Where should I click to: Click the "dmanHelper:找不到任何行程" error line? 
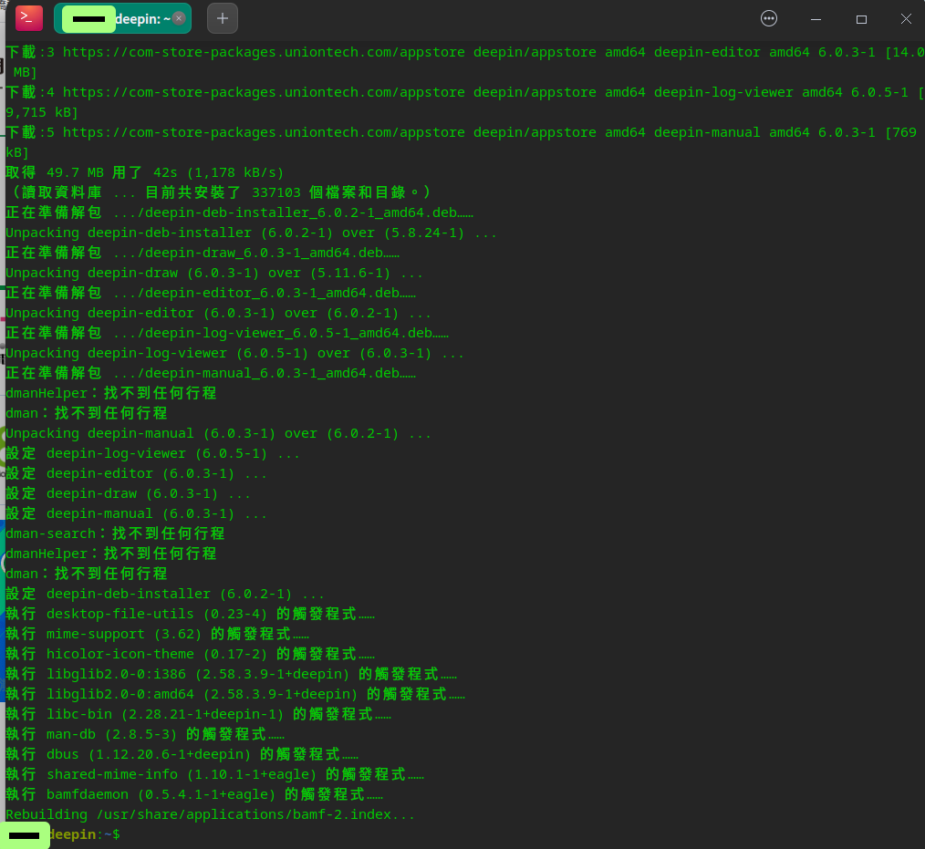pos(109,392)
